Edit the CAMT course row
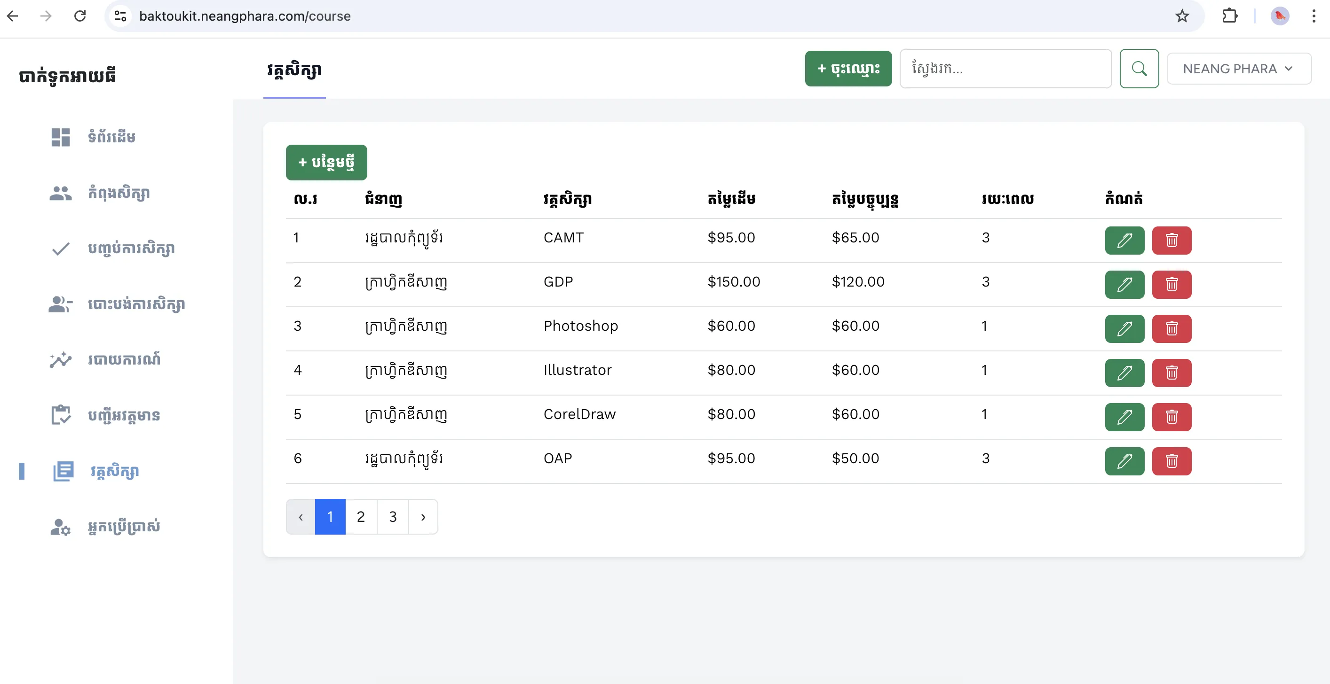Viewport: 1330px width, 684px height. tap(1124, 241)
